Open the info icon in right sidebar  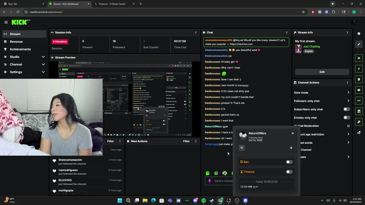click(359, 34)
